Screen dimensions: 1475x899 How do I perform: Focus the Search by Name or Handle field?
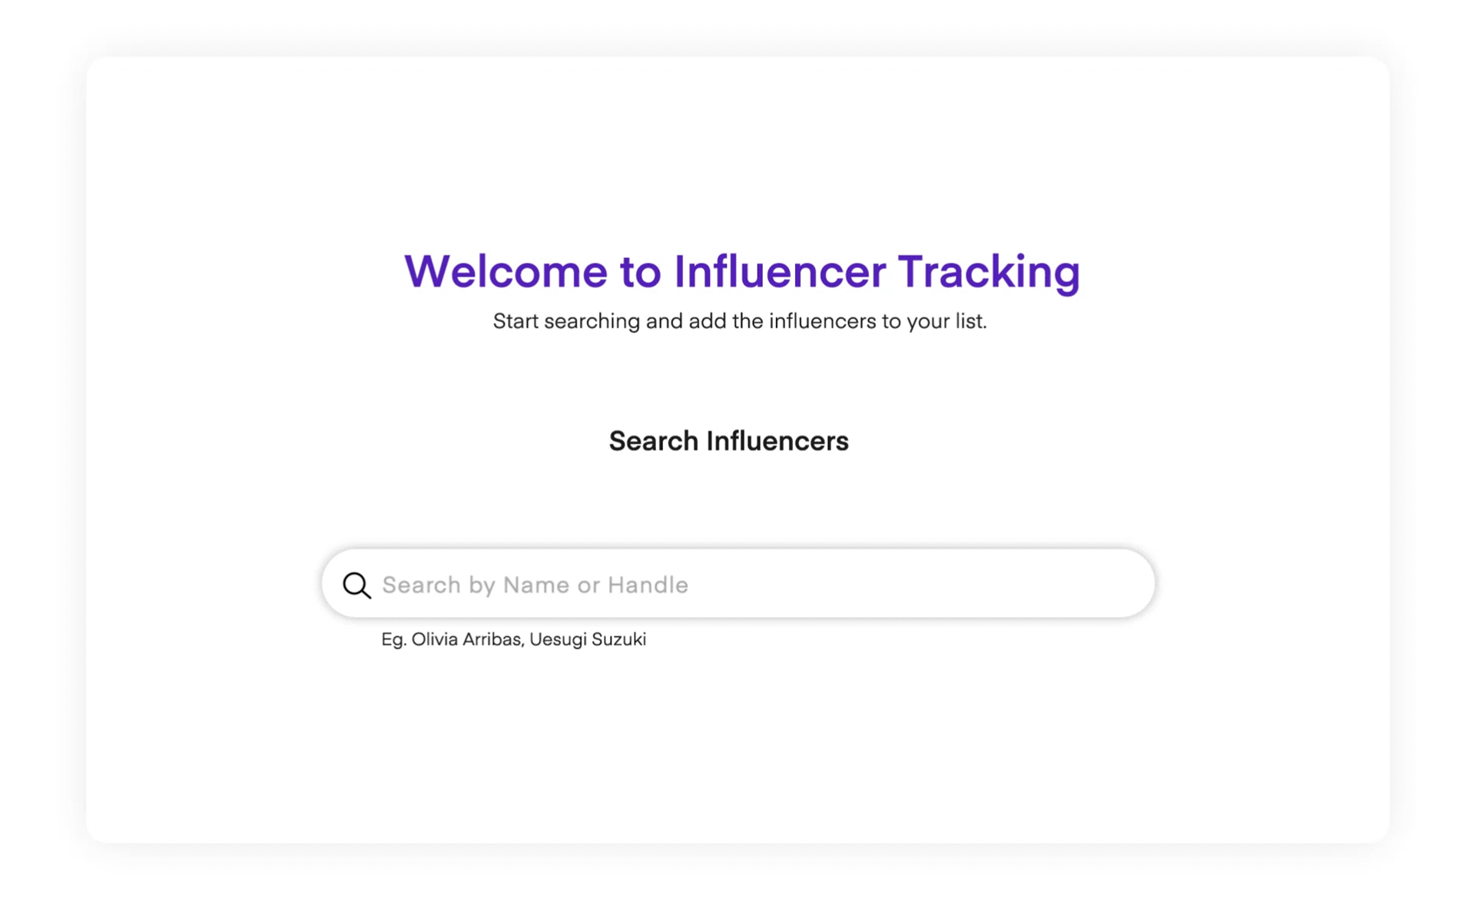[x=737, y=585]
